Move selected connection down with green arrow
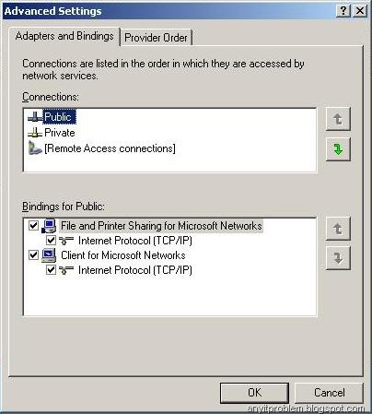 (338, 149)
